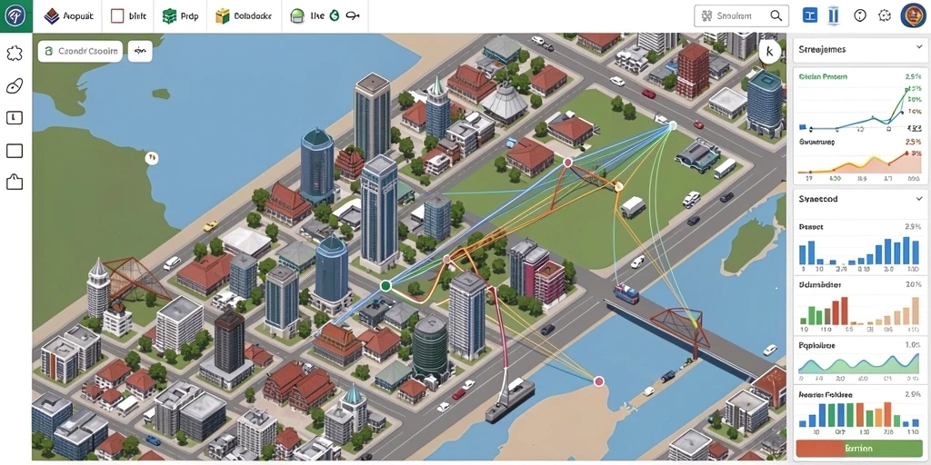Click the Boladocke toolbar button

(x=244, y=16)
